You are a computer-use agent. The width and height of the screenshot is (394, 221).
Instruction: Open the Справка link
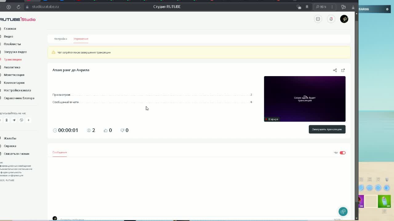point(10,146)
